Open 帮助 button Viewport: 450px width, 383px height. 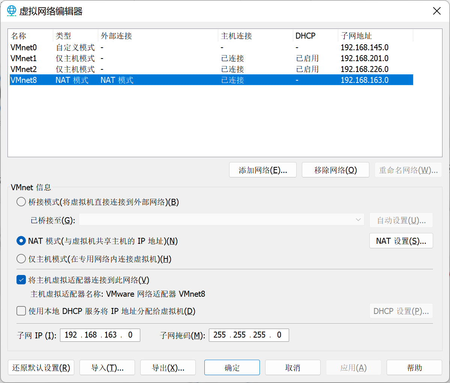(x=414, y=368)
